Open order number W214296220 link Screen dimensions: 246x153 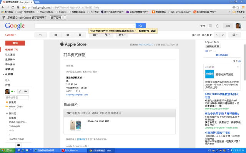[146, 45]
